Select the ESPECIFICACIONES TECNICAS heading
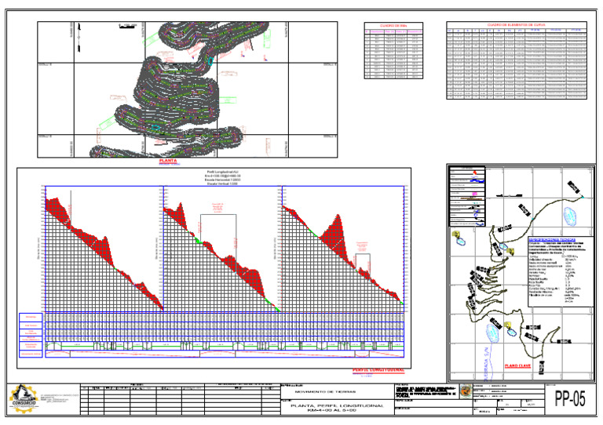 (552, 240)
